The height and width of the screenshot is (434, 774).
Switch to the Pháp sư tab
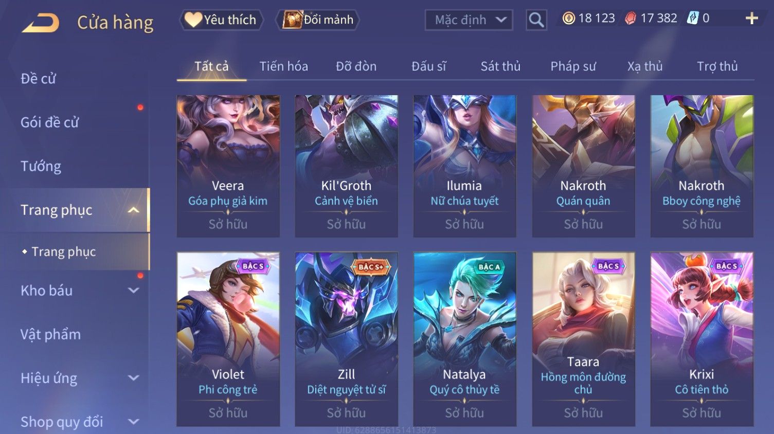point(573,66)
